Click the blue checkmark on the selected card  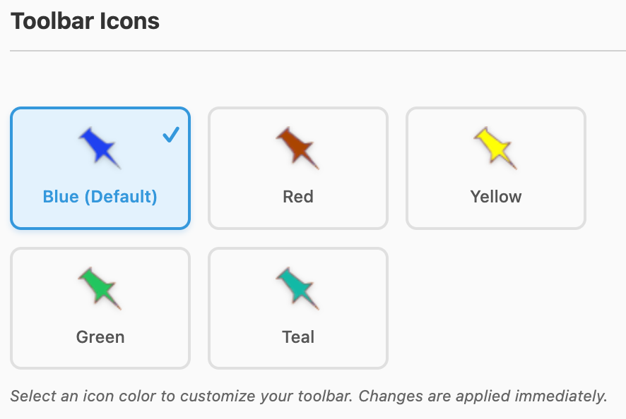pos(171,134)
